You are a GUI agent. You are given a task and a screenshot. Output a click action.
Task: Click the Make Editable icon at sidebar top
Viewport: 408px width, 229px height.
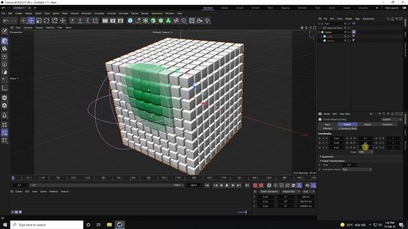click(4, 31)
